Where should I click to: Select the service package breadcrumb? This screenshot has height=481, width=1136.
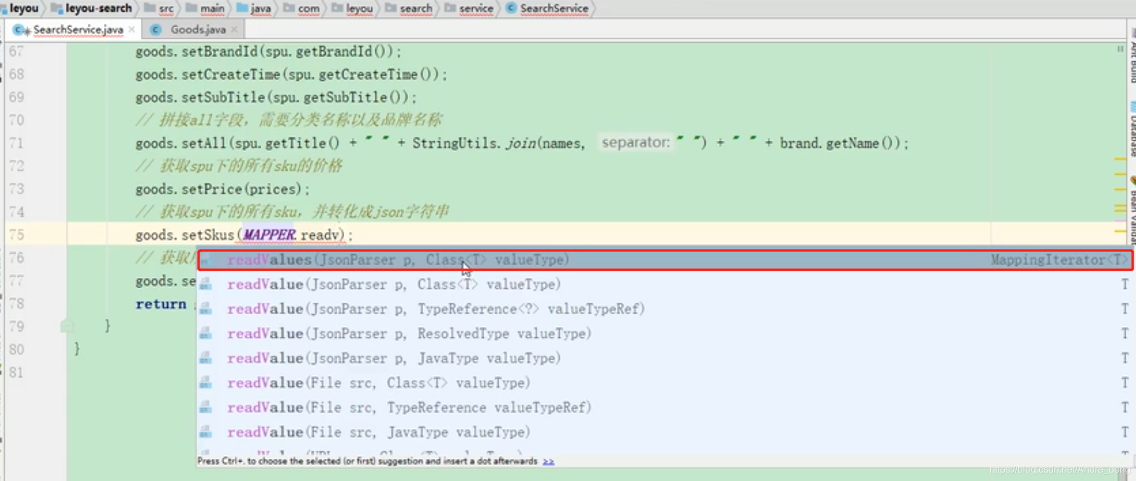click(x=476, y=8)
